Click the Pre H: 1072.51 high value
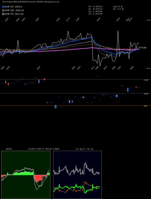151x199 pixels. [95, 9]
